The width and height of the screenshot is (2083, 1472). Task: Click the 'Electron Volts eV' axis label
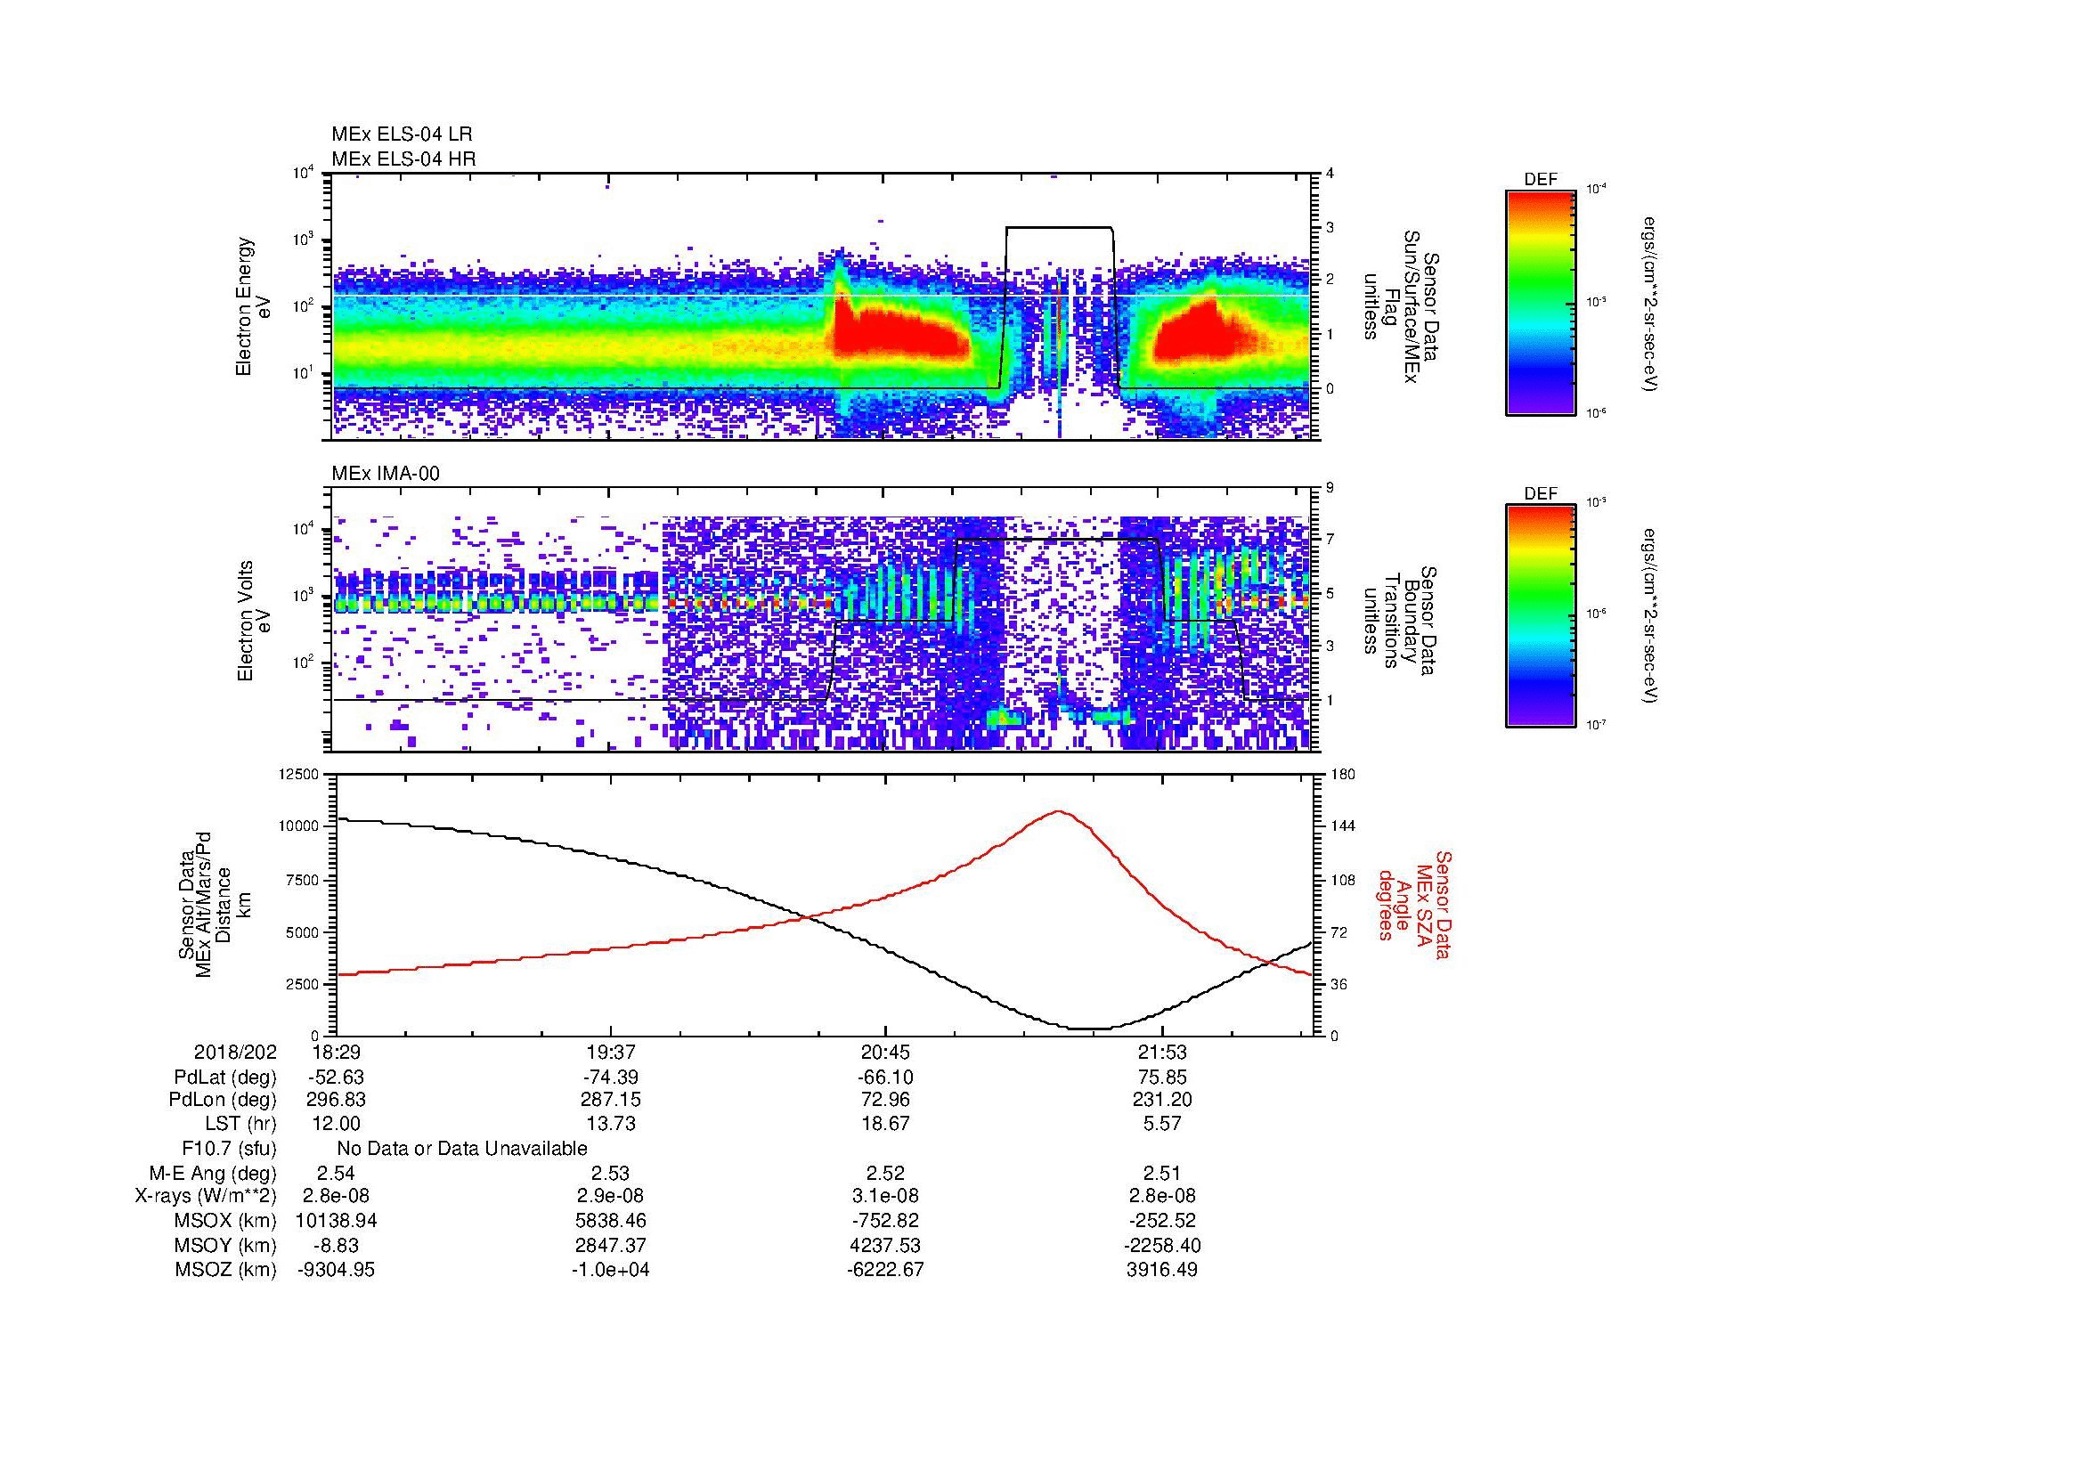[253, 621]
